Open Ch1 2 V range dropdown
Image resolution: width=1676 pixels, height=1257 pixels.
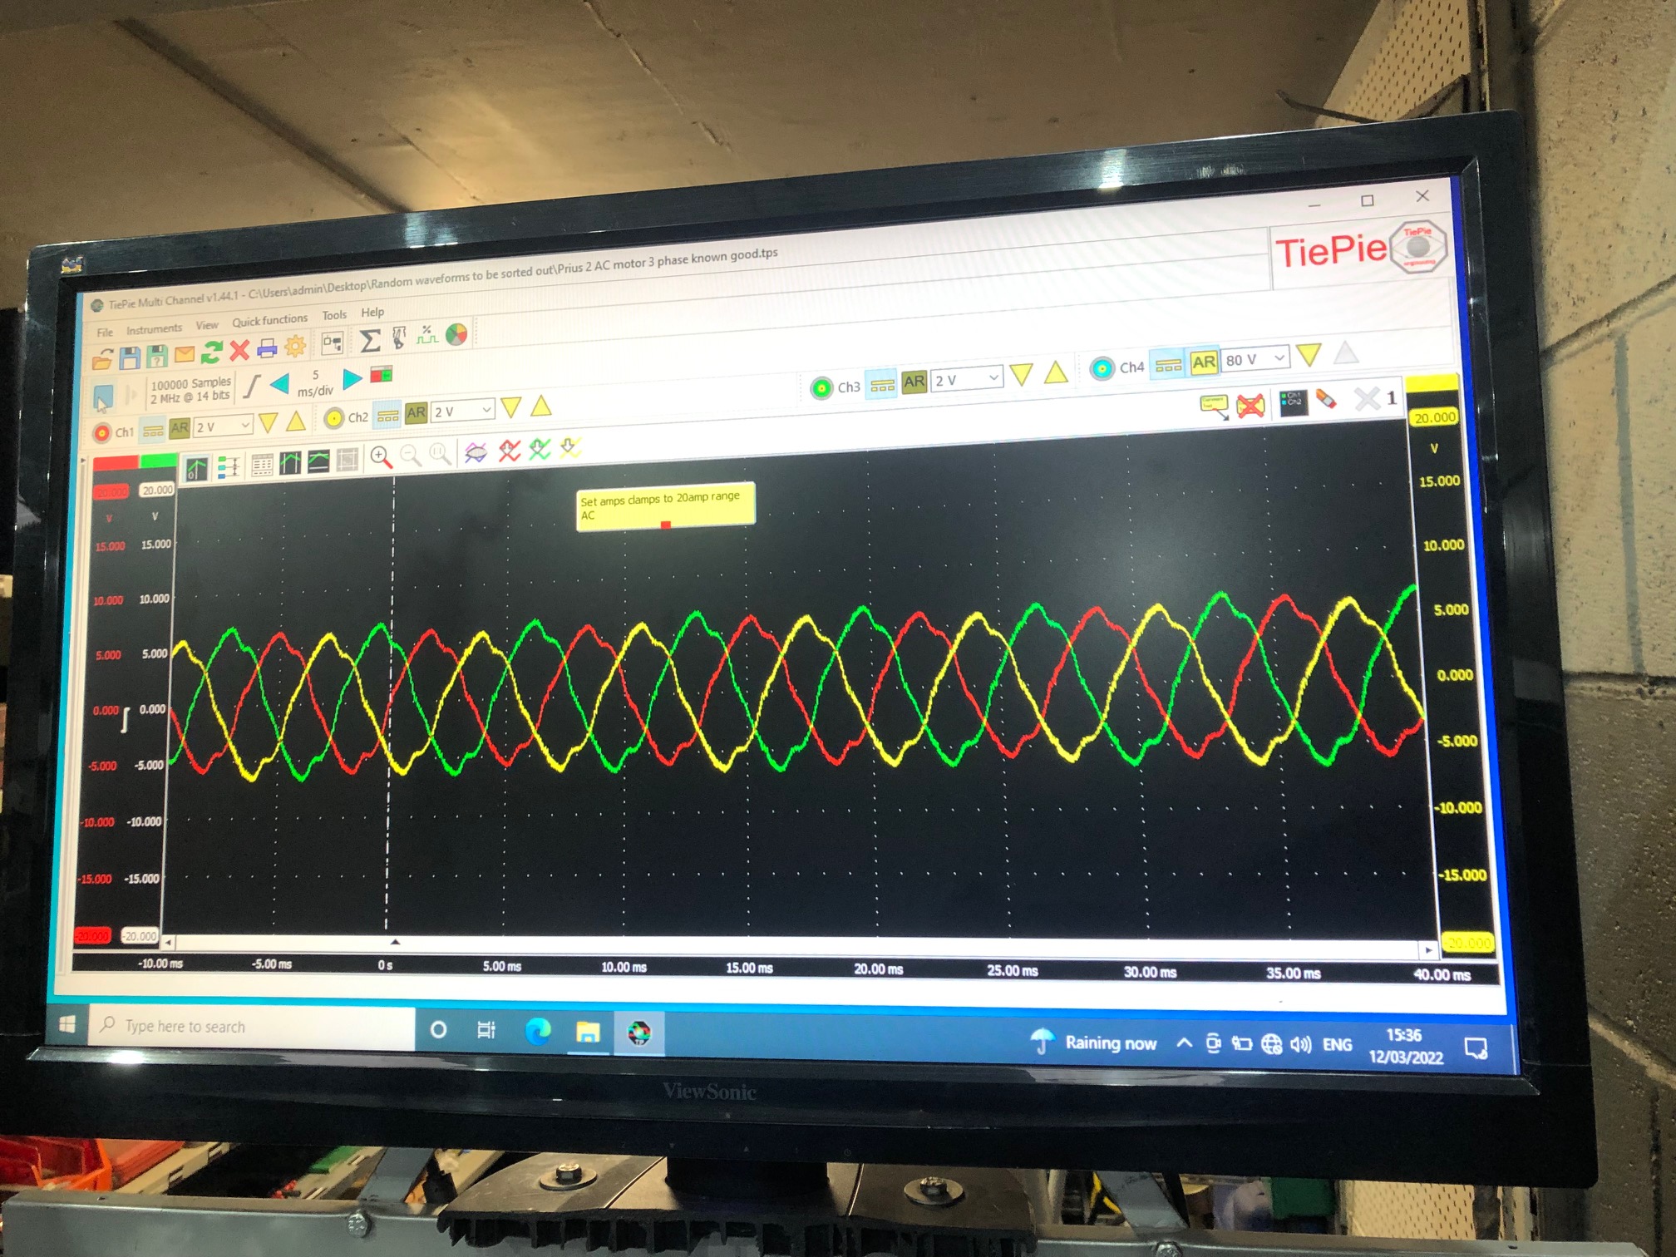[x=222, y=426]
